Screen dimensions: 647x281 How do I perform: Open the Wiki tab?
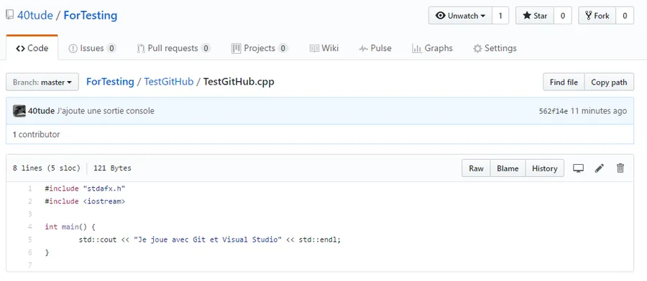(x=324, y=48)
